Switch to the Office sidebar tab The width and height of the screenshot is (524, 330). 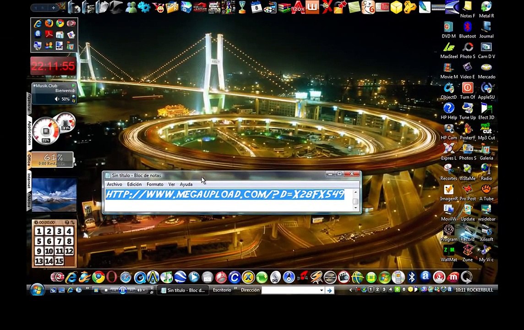tap(29, 160)
